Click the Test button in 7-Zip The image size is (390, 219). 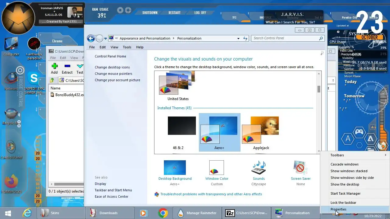(x=80, y=68)
